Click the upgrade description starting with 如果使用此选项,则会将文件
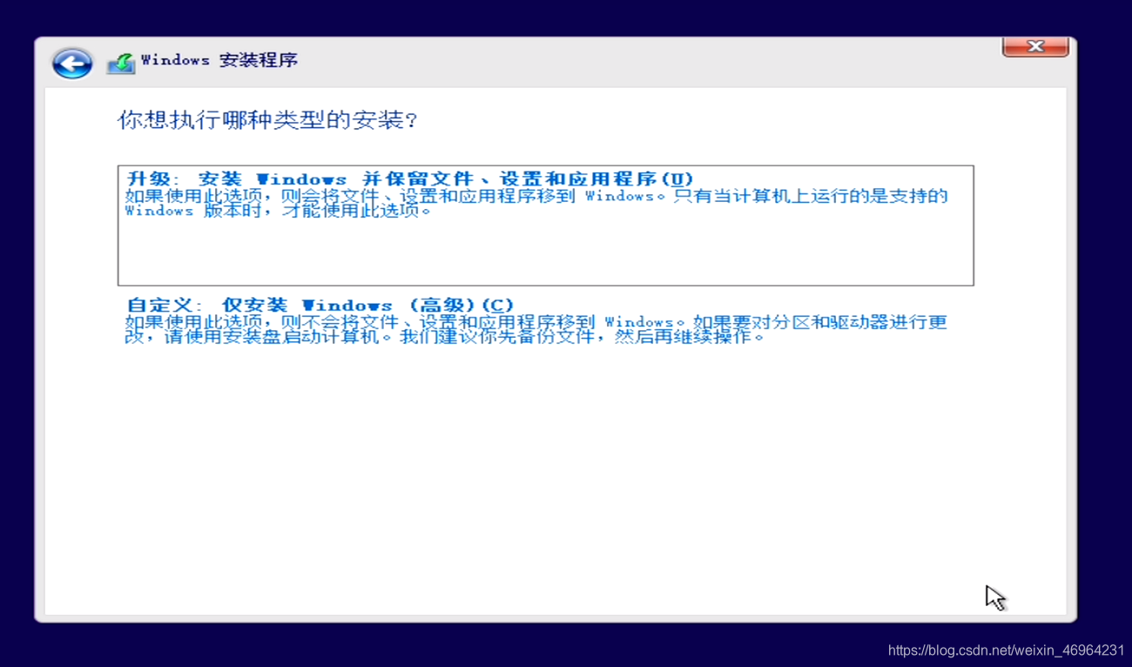Screen dimensions: 1132x667 point(536,203)
